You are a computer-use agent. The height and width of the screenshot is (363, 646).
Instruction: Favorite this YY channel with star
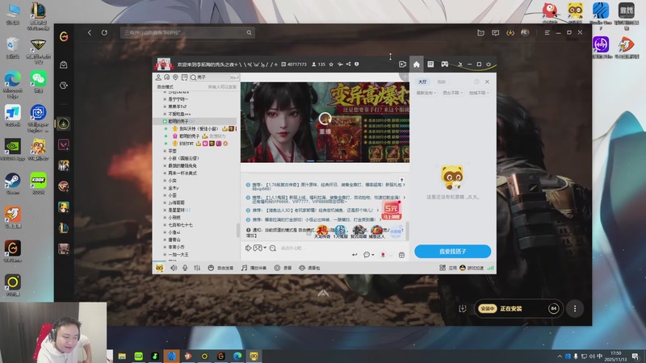(331, 65)
